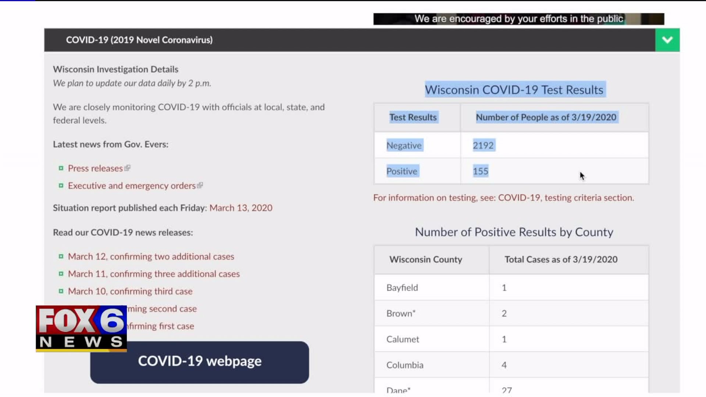Click the Wisconsin COVID-19 Test Results heading

coord(514,90)
